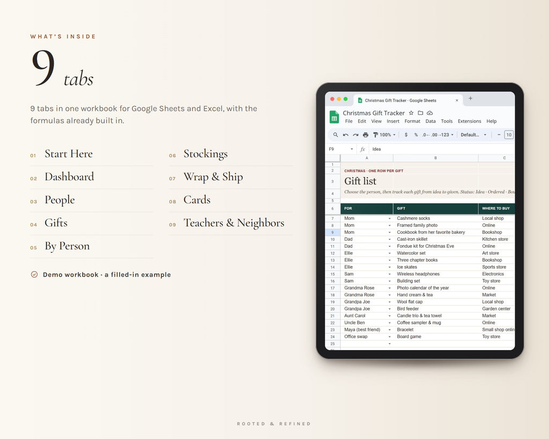Viewport: 549px width, 439px height.
Task: Open the Help menu
Action: coord(492,121)
